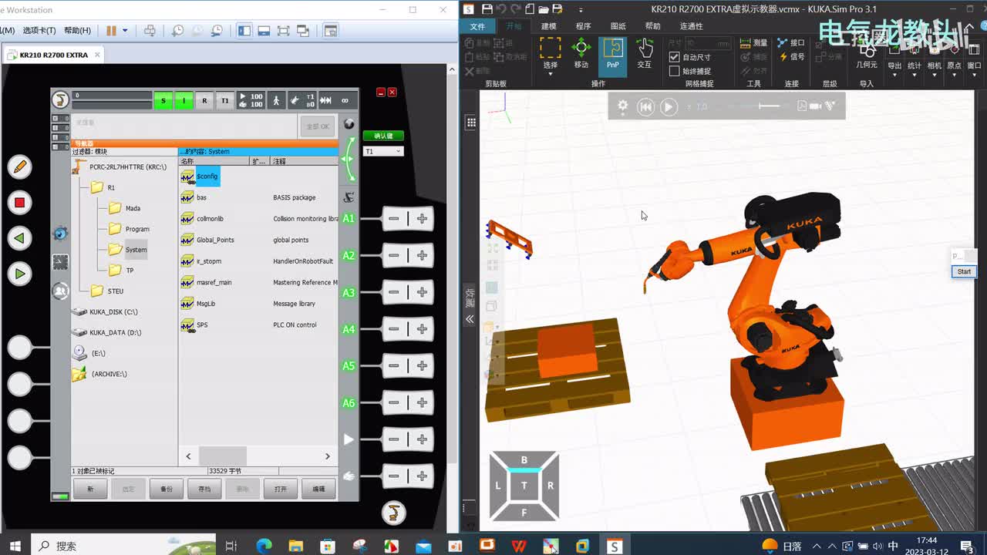
Task: Switch to the 连通性 ribbon tab
Action: 692,26
